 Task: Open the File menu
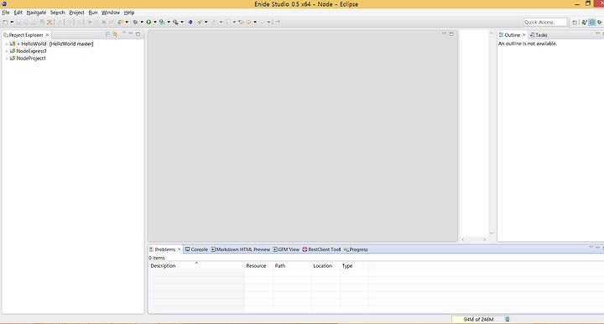[6, 13]
